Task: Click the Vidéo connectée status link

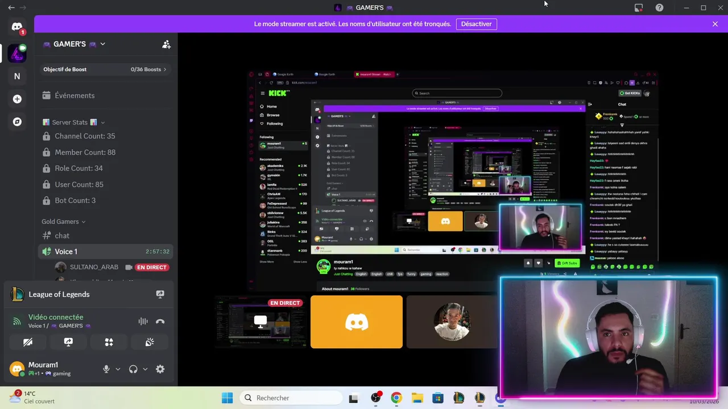Action: pos(56,317)
